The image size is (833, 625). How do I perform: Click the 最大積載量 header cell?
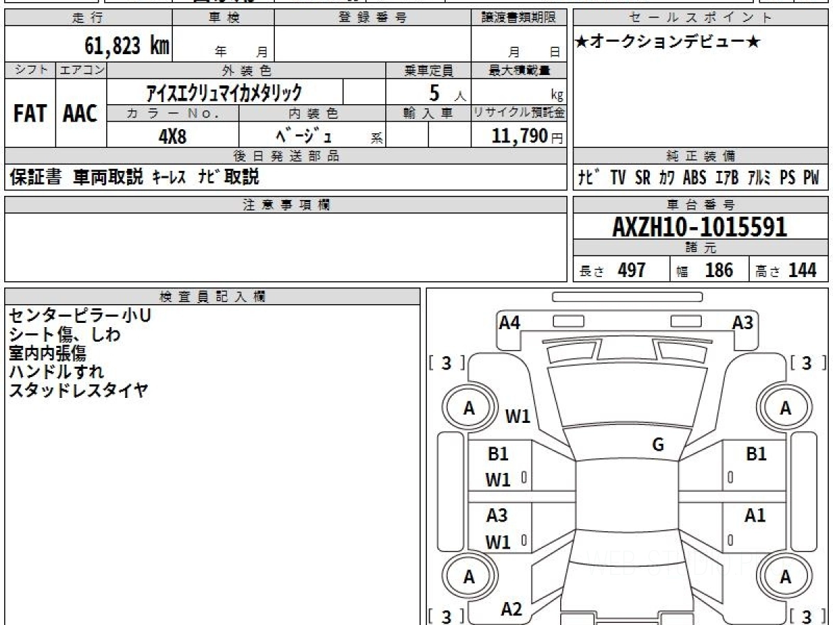tap(519, 70)
